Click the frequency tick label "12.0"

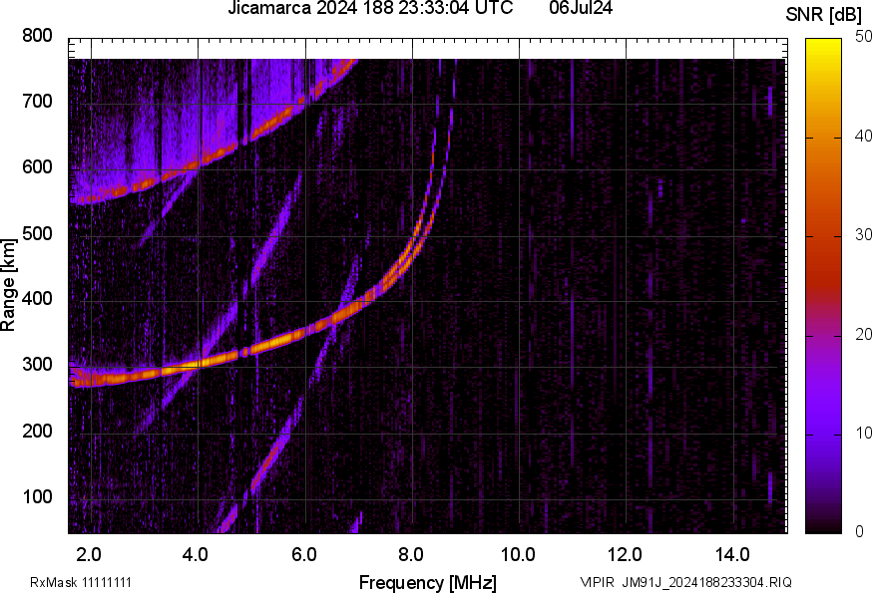coord(626,555)
